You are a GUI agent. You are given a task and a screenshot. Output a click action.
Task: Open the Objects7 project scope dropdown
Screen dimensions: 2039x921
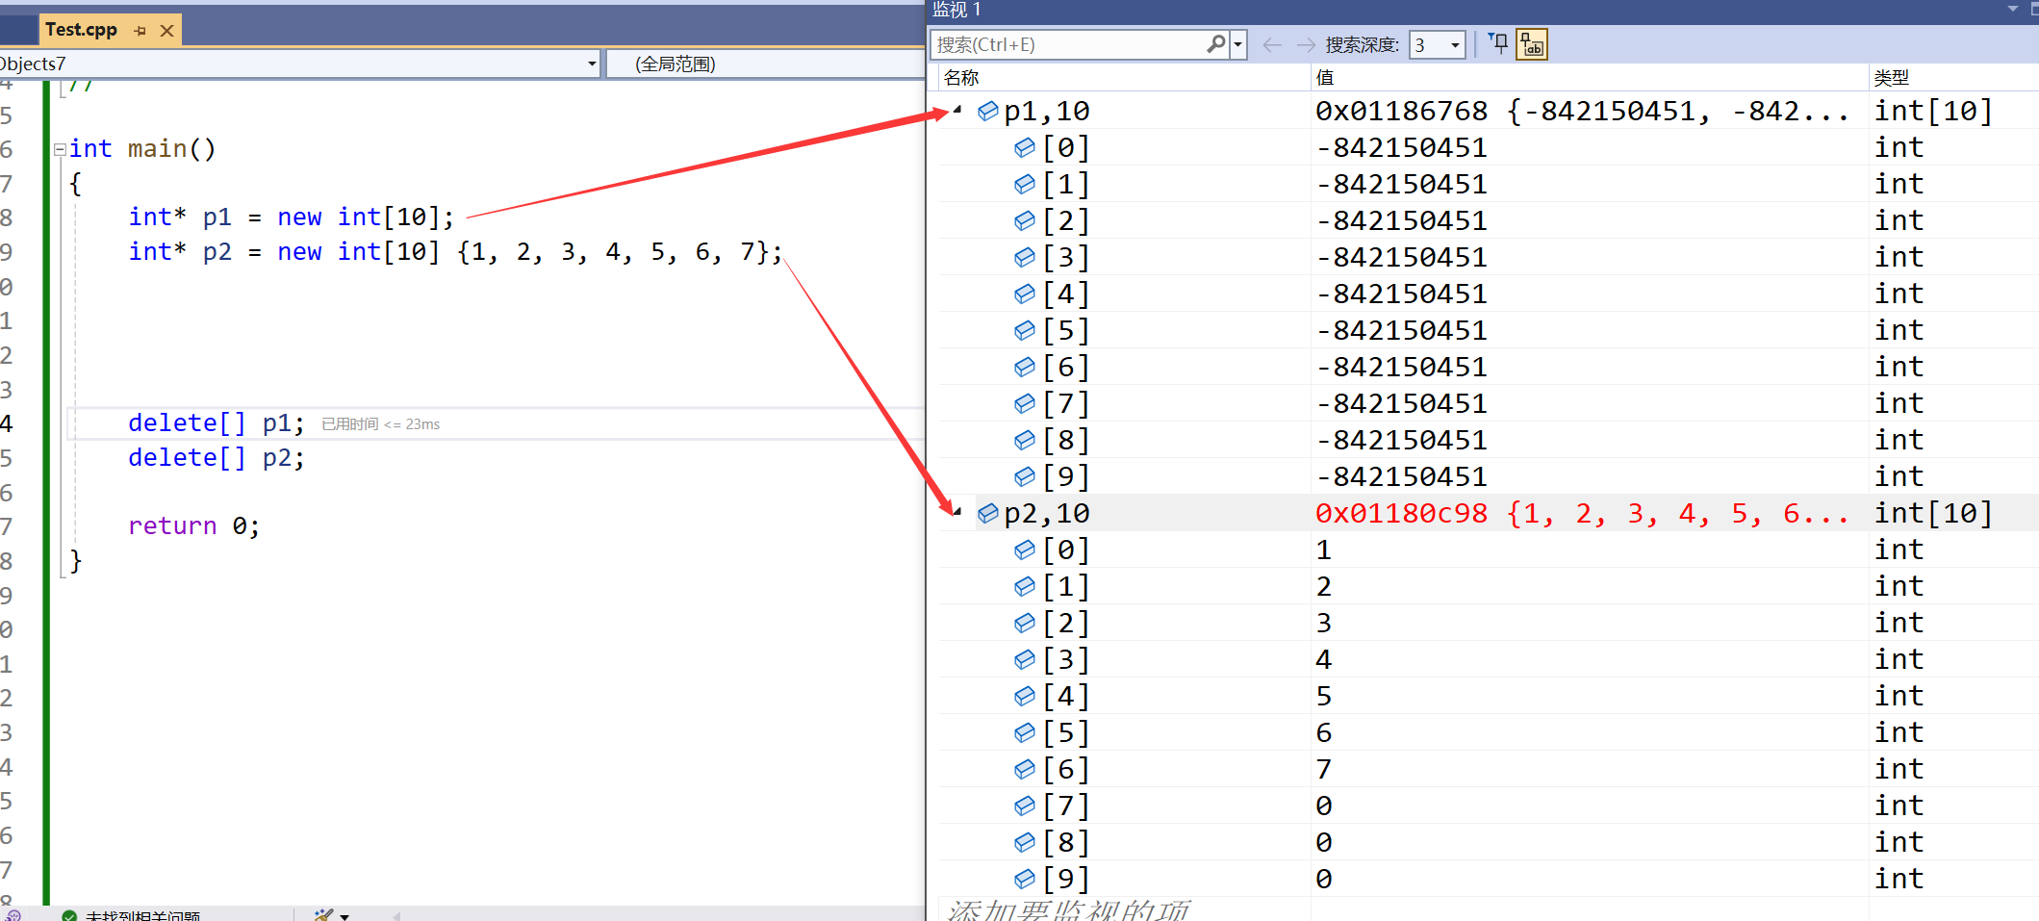592,64
